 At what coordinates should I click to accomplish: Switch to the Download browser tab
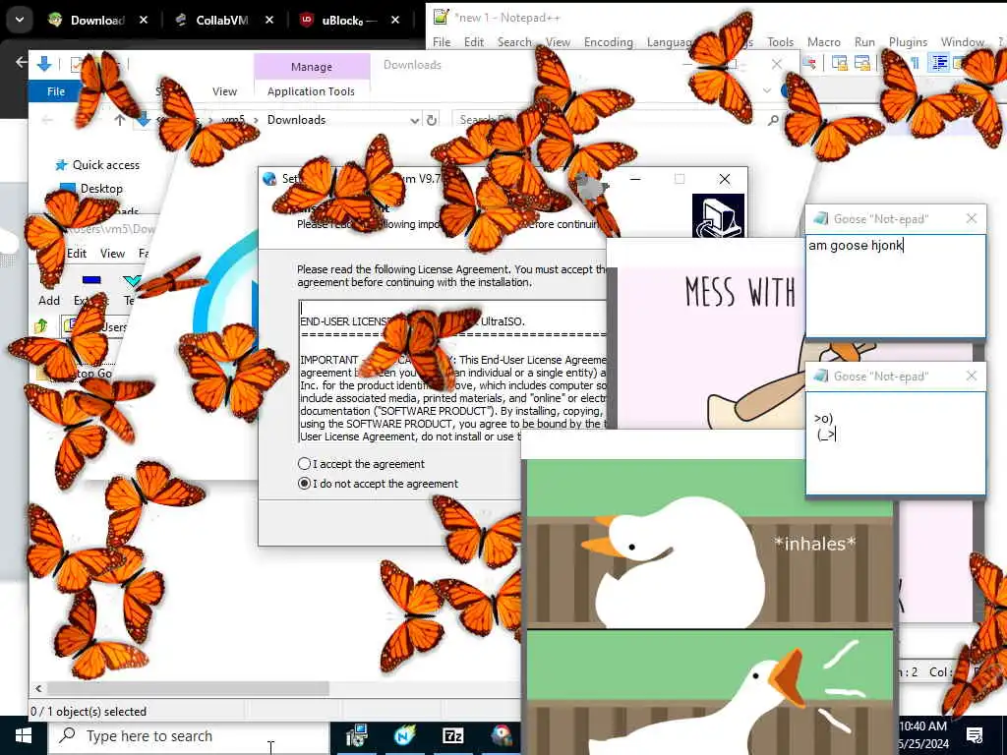[97, 20]
